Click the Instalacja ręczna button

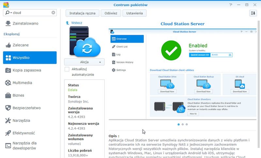(83, 13)
